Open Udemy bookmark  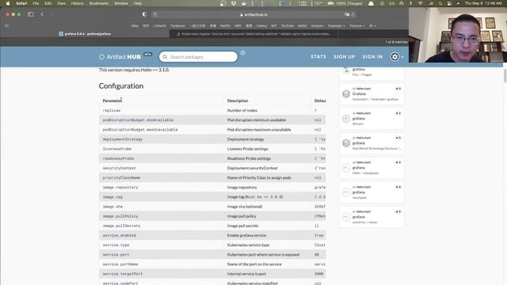click(x=261, y=26)
